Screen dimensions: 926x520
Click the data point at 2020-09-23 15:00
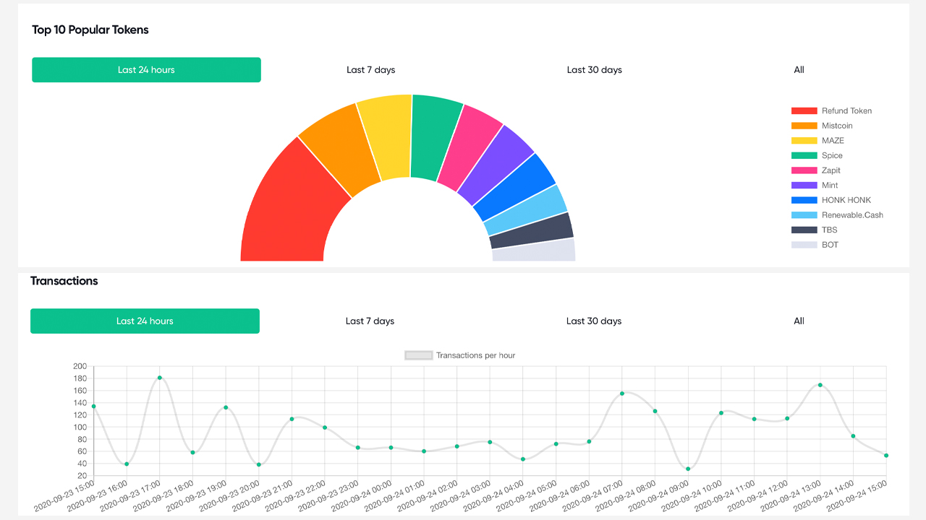click(93, 407)
